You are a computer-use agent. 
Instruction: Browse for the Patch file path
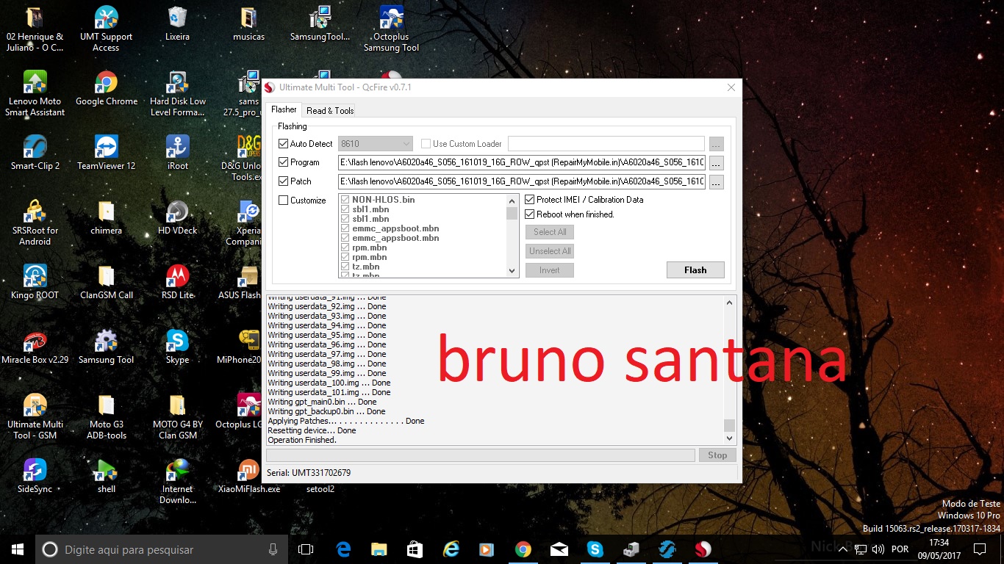716,182
